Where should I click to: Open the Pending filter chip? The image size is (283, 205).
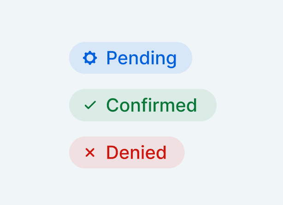[x=131, y=58]
